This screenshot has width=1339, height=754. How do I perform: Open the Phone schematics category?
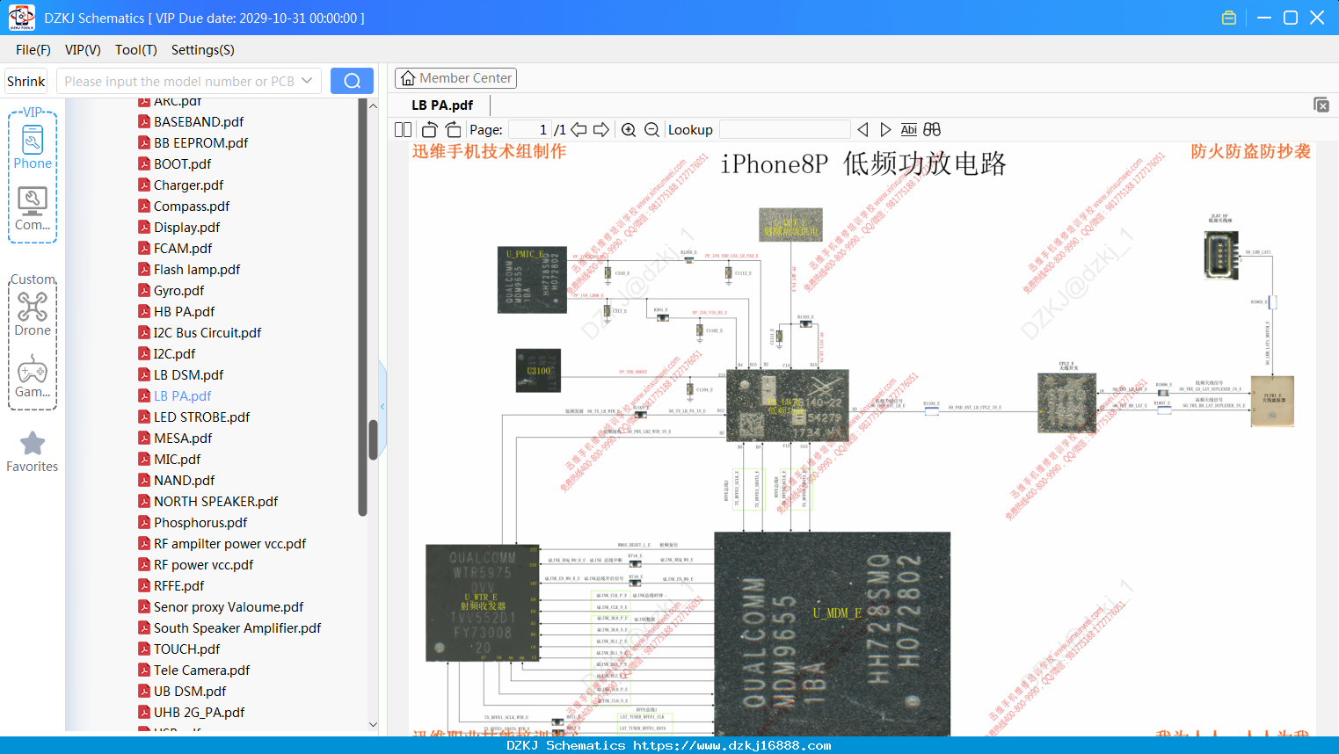tap(33, 147)
